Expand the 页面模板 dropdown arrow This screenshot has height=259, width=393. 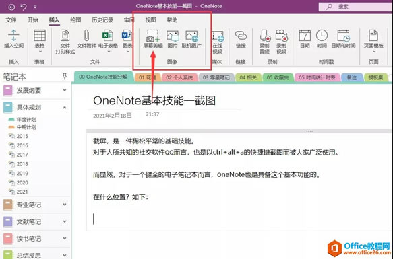tap(374, 52)
